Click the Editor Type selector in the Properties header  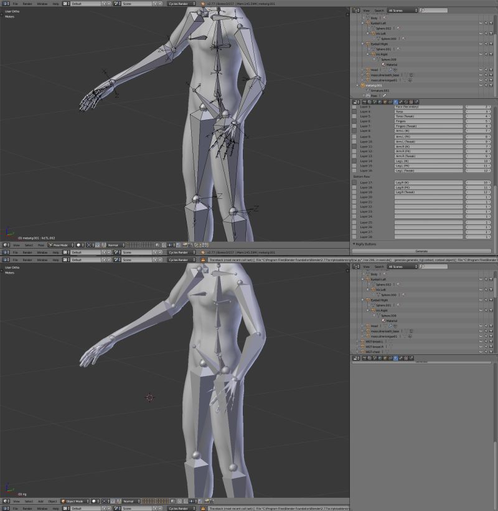tap(355, 101)
